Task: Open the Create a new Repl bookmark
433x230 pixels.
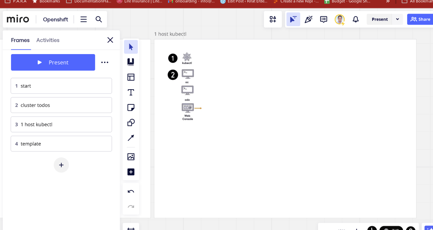Action: click(x=296, y=1)
